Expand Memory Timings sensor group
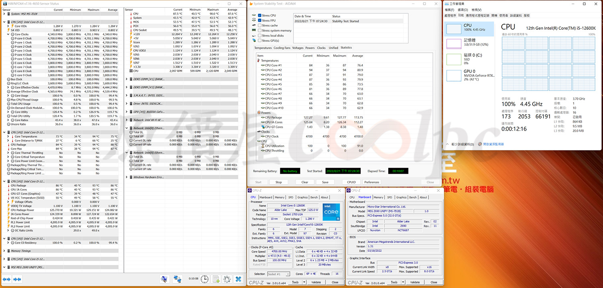The height and width of the screenshot is (288, 603). tap(4, 251)
